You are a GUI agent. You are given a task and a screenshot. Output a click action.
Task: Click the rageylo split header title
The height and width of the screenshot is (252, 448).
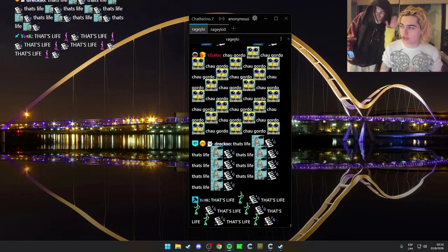[232, 39]
